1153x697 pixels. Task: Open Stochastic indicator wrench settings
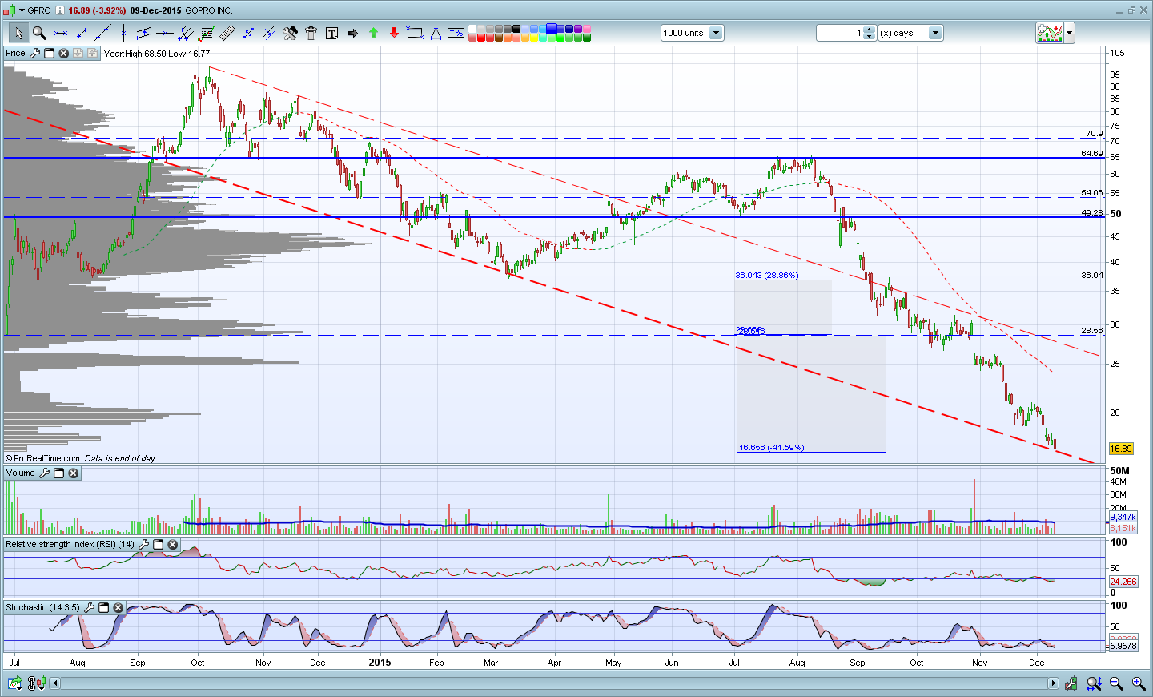(89, 607)
